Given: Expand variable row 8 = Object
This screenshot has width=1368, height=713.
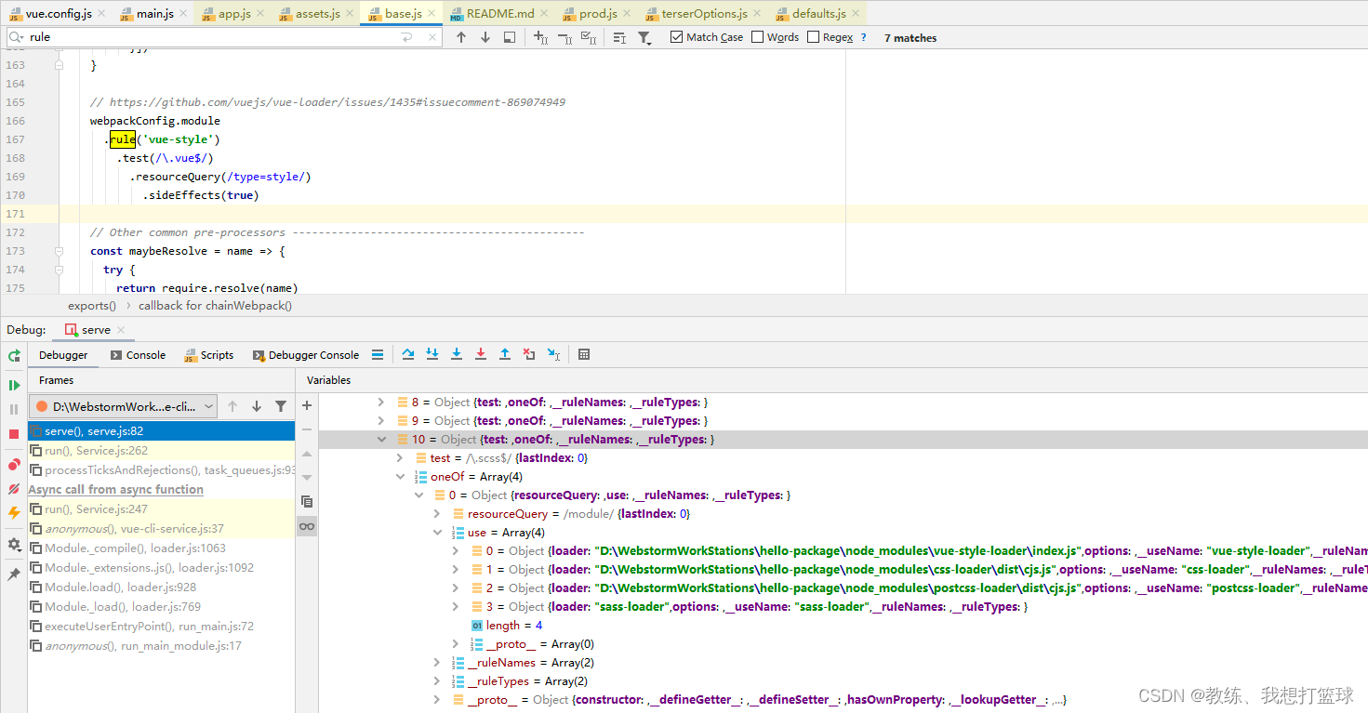Looking at the screenshot, I should 380,403.
